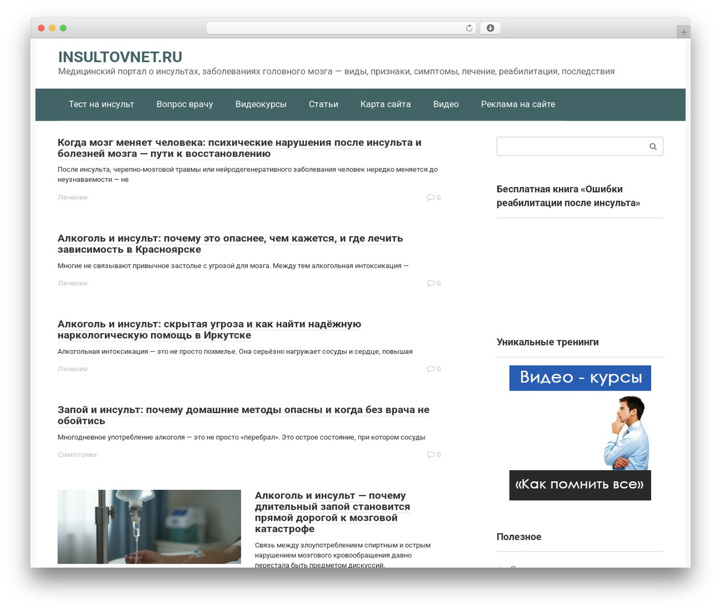721x611 pixels.
Task: Click the excerpt 'Многие не связывают привычное застолье'
Action: 233,265
